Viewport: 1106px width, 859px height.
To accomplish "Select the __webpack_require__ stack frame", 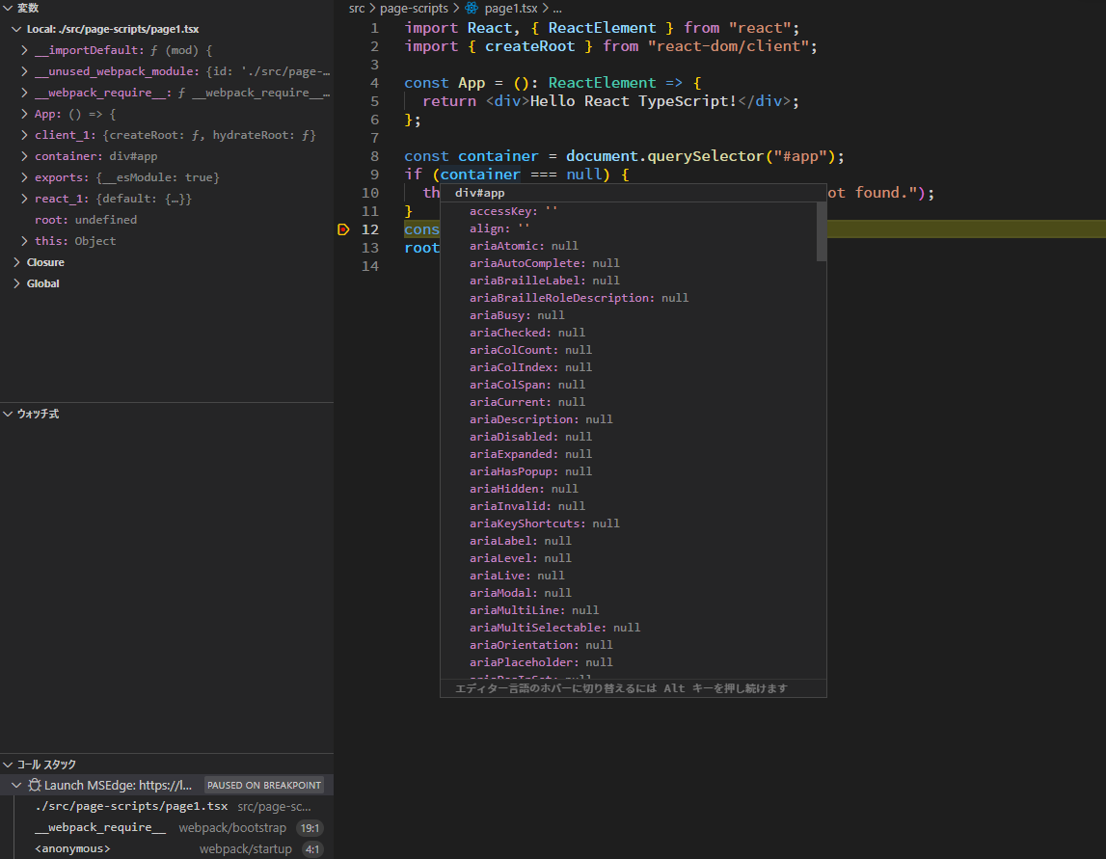I will [100, 827].
